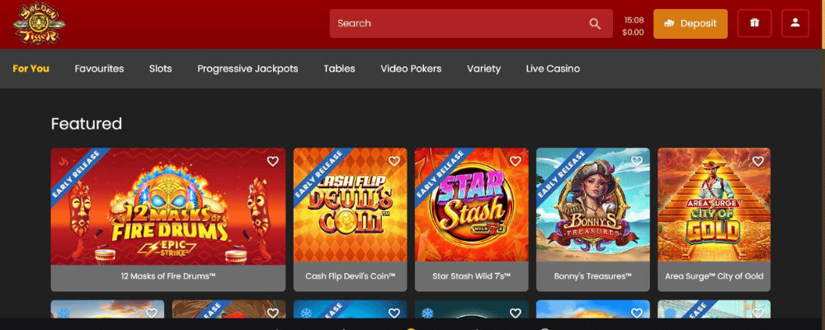This screenshot has width=825, height=330.
Task: Focus the Search input field
Action: [471, 24]
